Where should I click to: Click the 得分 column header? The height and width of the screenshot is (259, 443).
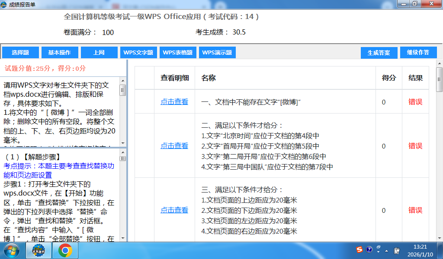point(389,78)
